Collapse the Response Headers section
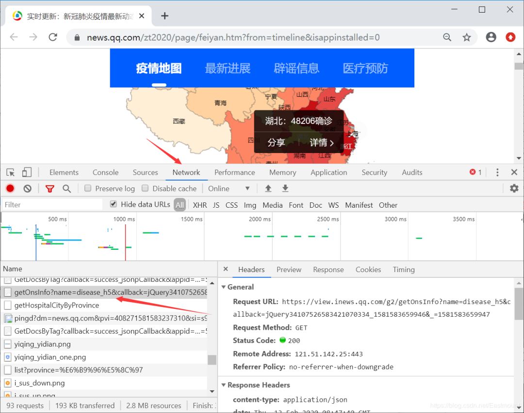Screen dimensions: 524x413 pos(223,385)
